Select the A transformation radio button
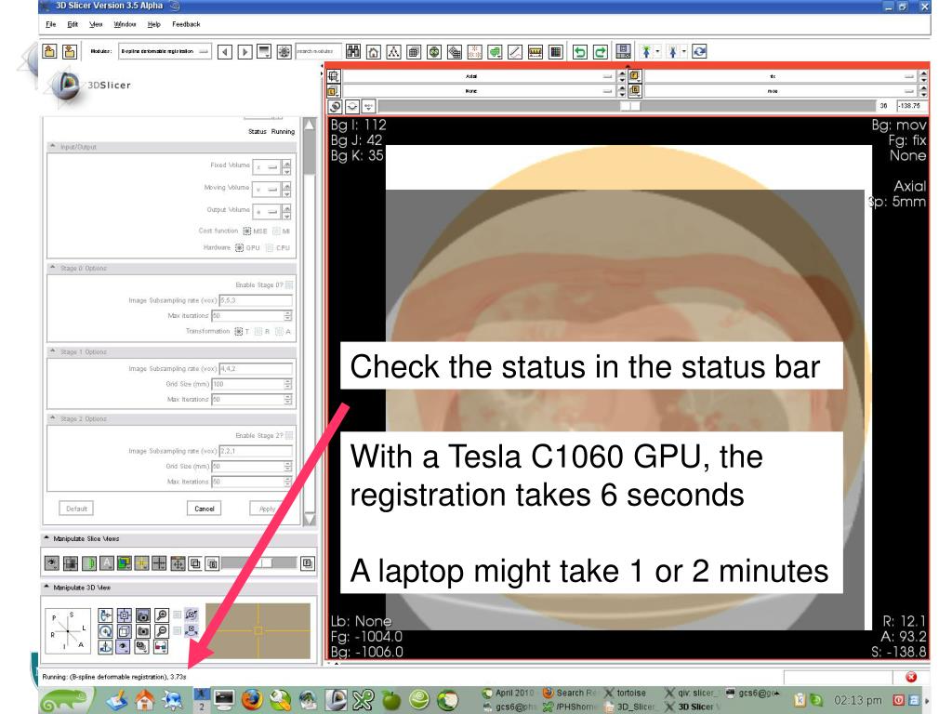 (279, 332)
